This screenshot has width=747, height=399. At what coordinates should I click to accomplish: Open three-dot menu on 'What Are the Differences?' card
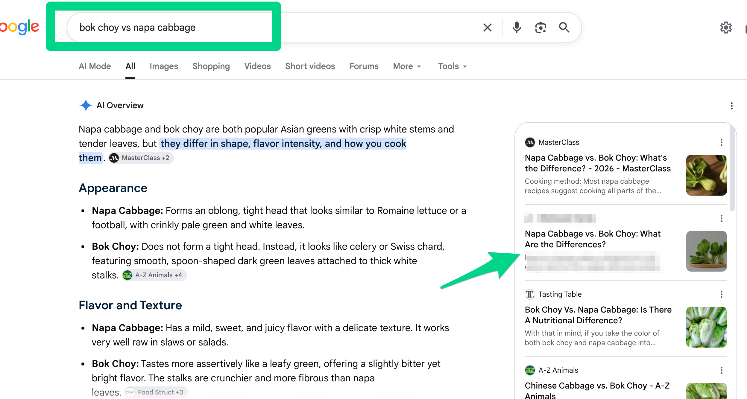coord(721,218)
